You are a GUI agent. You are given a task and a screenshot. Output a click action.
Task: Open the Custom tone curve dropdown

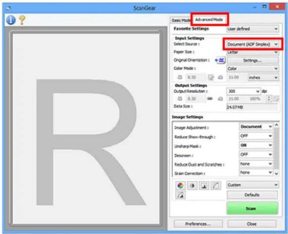click(253, 185)
